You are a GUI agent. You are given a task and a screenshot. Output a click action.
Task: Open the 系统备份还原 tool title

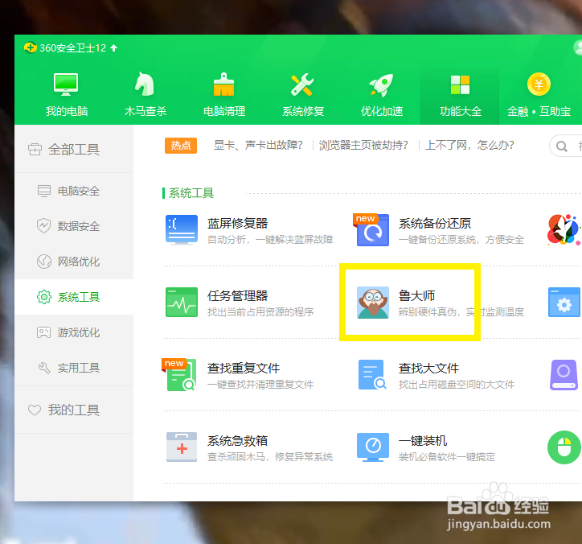pyautogui.click(x=435, y=224)
